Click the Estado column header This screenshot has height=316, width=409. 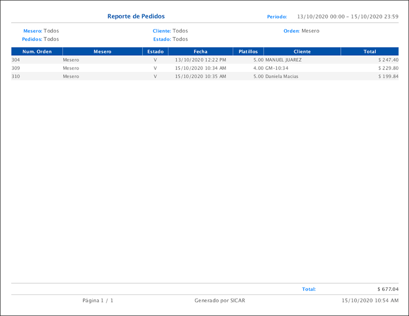click(155, 52)
